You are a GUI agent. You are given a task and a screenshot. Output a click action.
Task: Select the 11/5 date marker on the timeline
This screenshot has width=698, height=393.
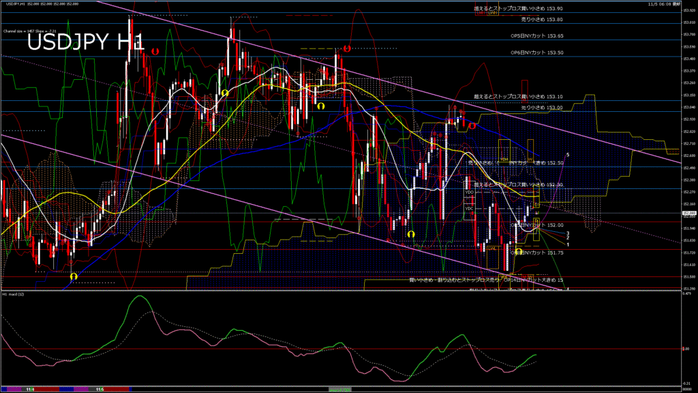click(99, 390)
